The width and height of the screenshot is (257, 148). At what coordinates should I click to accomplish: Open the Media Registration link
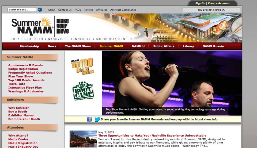(23, 143)
